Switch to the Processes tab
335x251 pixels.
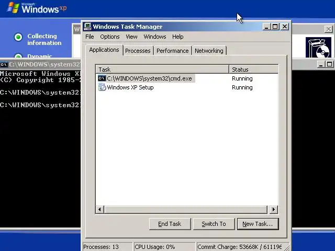pos(138,51)
